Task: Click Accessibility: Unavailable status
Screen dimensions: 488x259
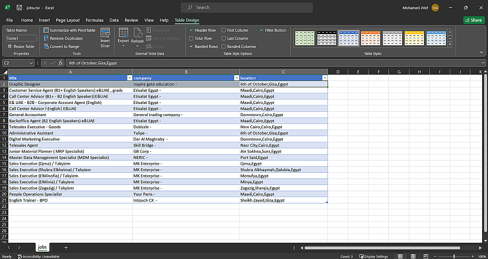Action: coord(38,257)
